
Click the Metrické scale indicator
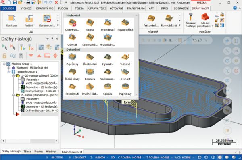pos(224,144)
